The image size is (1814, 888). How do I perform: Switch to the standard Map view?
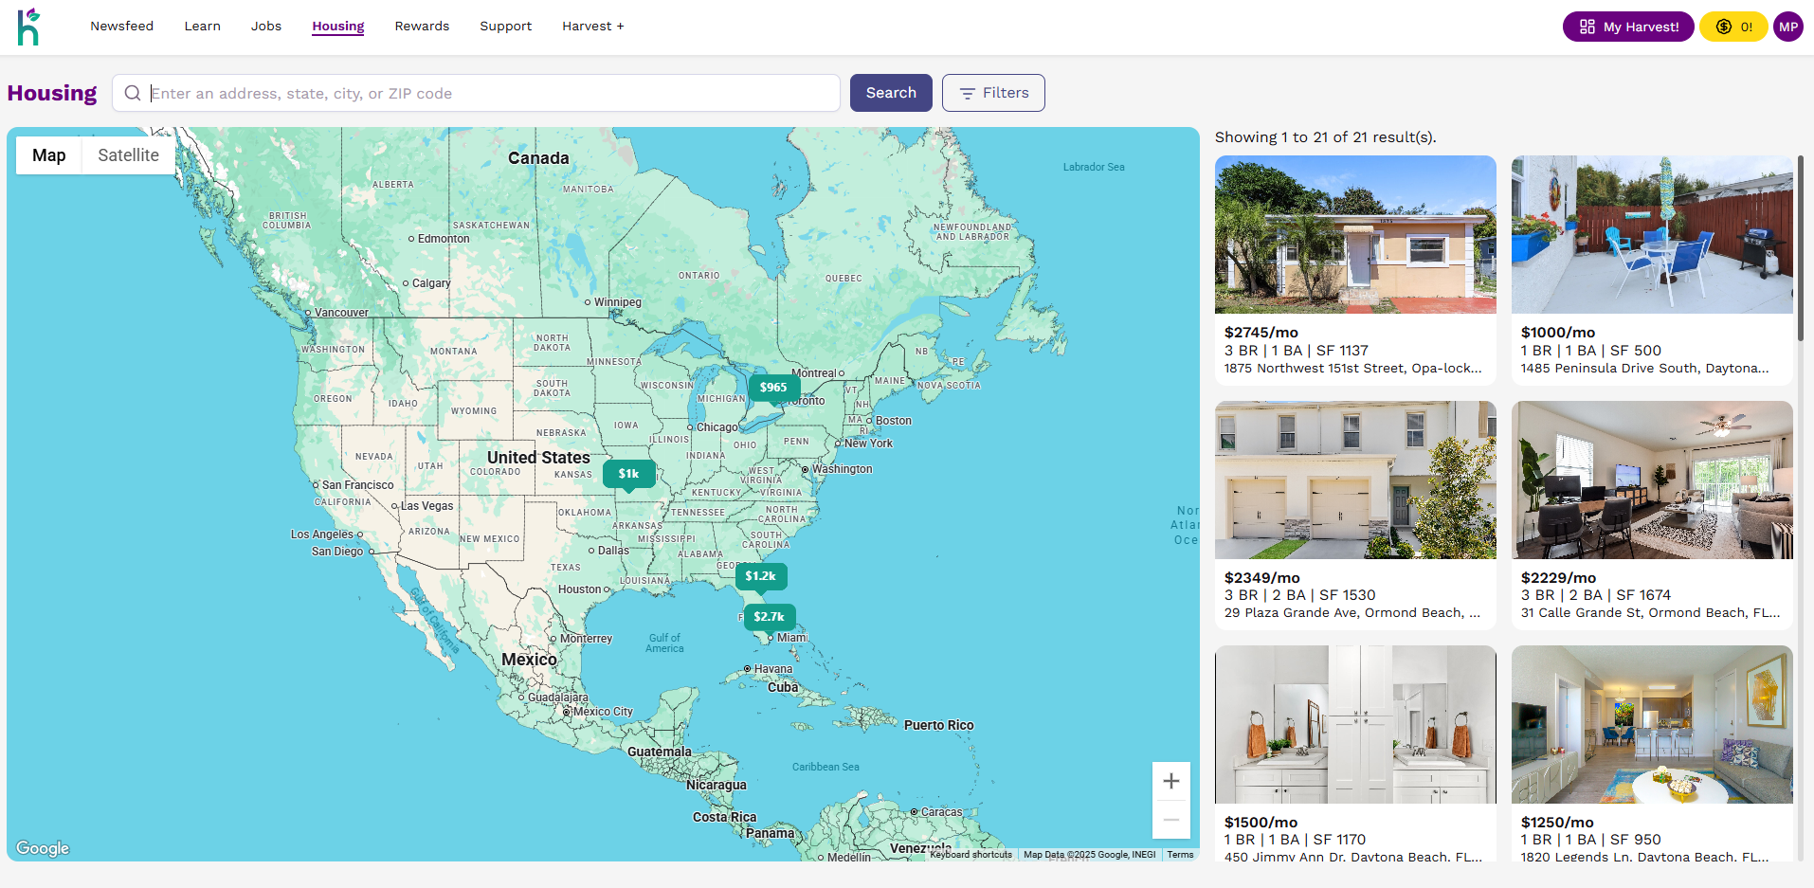[49, 155]
